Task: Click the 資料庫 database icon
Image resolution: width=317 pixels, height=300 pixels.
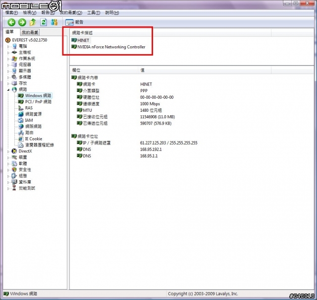Action: point(14,182)
